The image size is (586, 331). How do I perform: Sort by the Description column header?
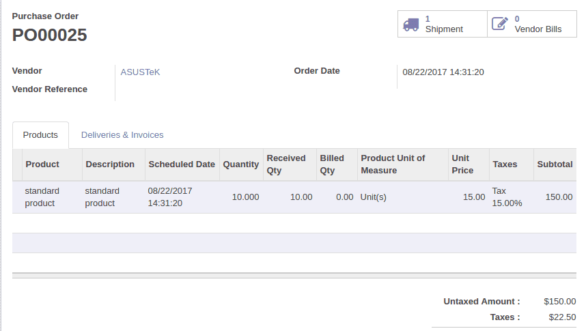(x=110, y=164)
